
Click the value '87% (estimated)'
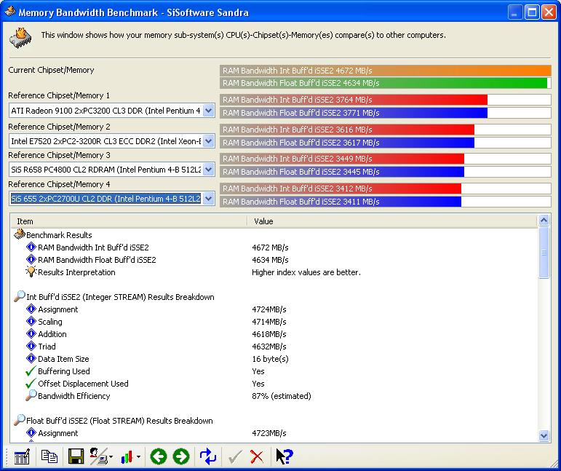coord(281,396)
